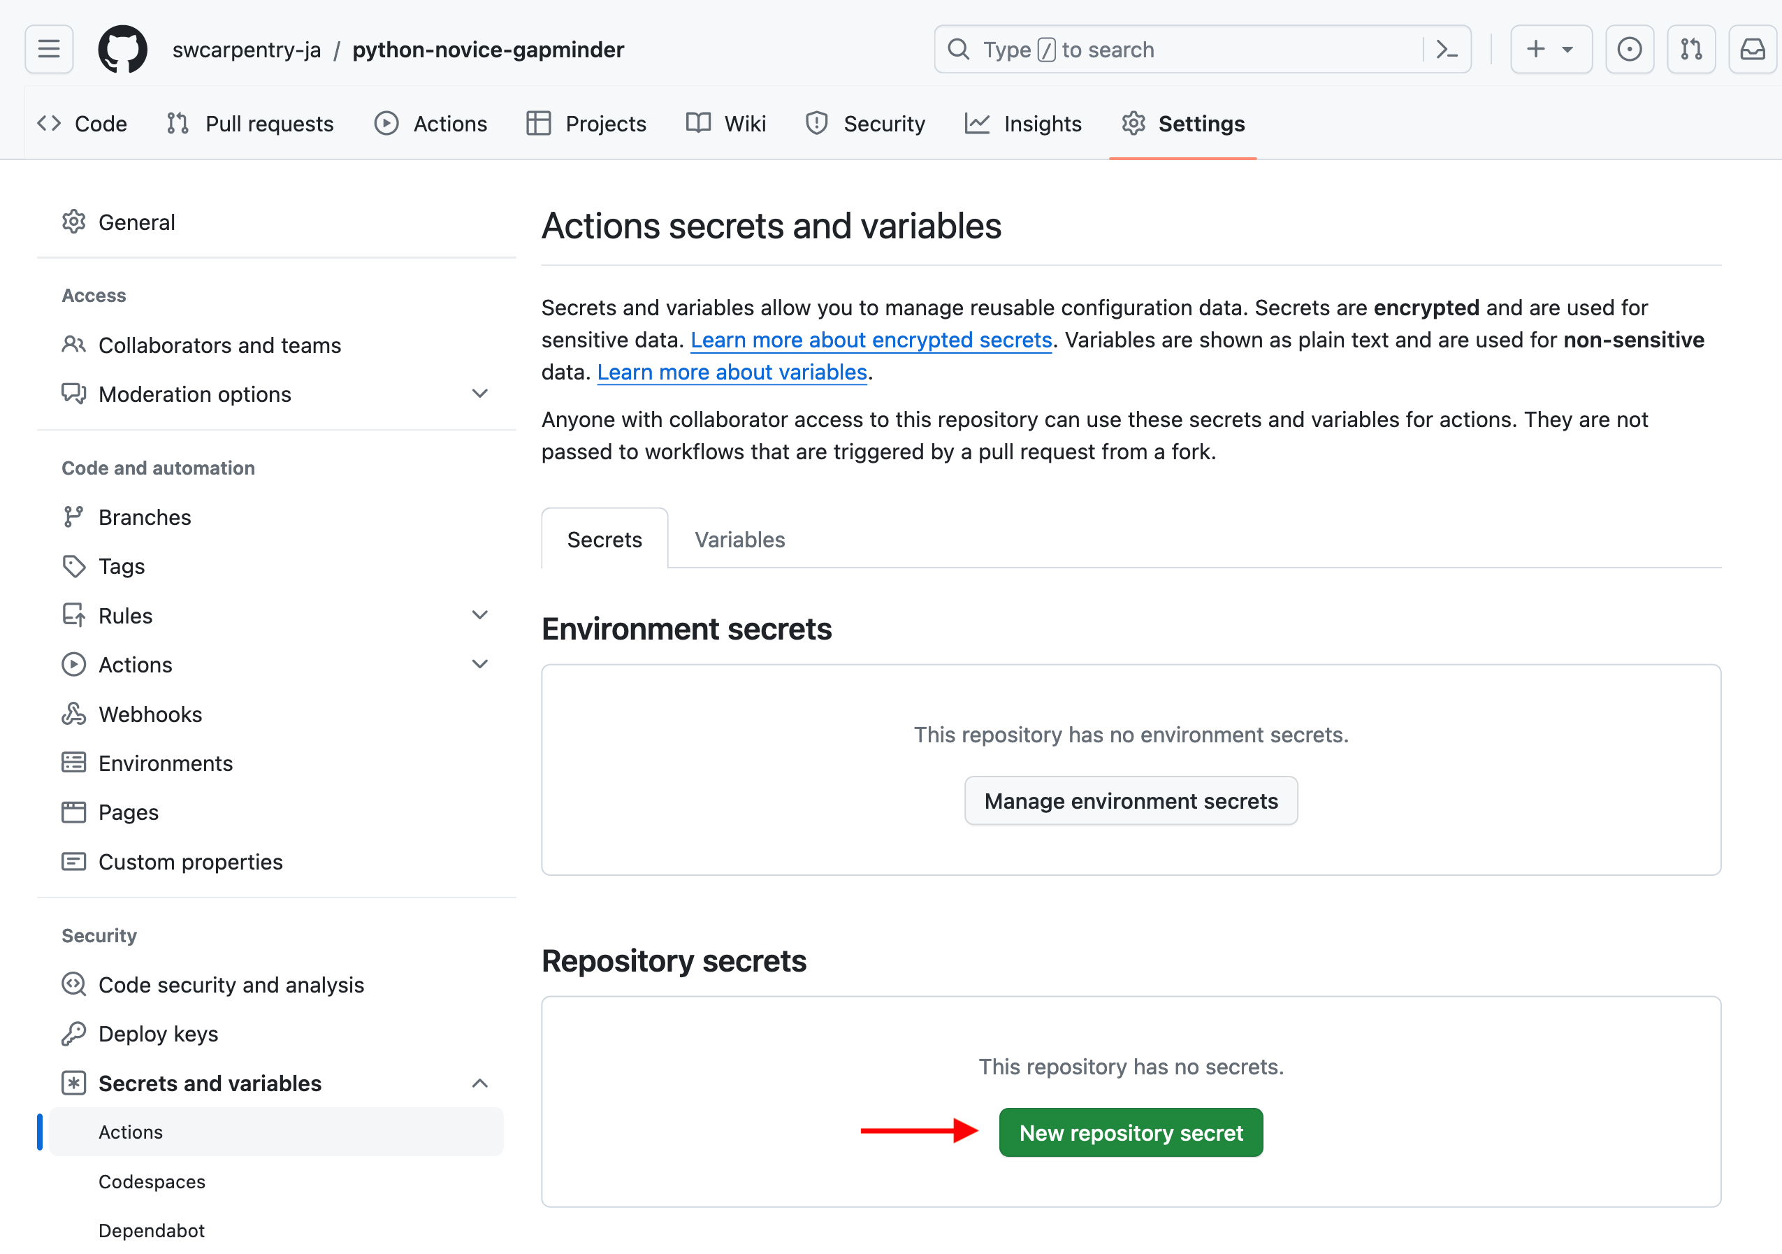
Task: Click the Environments server icon
Action: pos(74,763)
